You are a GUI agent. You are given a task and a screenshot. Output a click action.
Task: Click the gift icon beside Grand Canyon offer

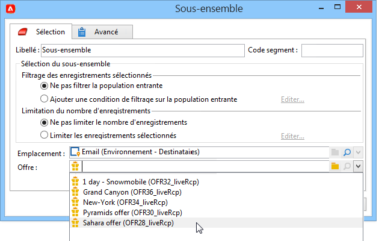point(75,192)
